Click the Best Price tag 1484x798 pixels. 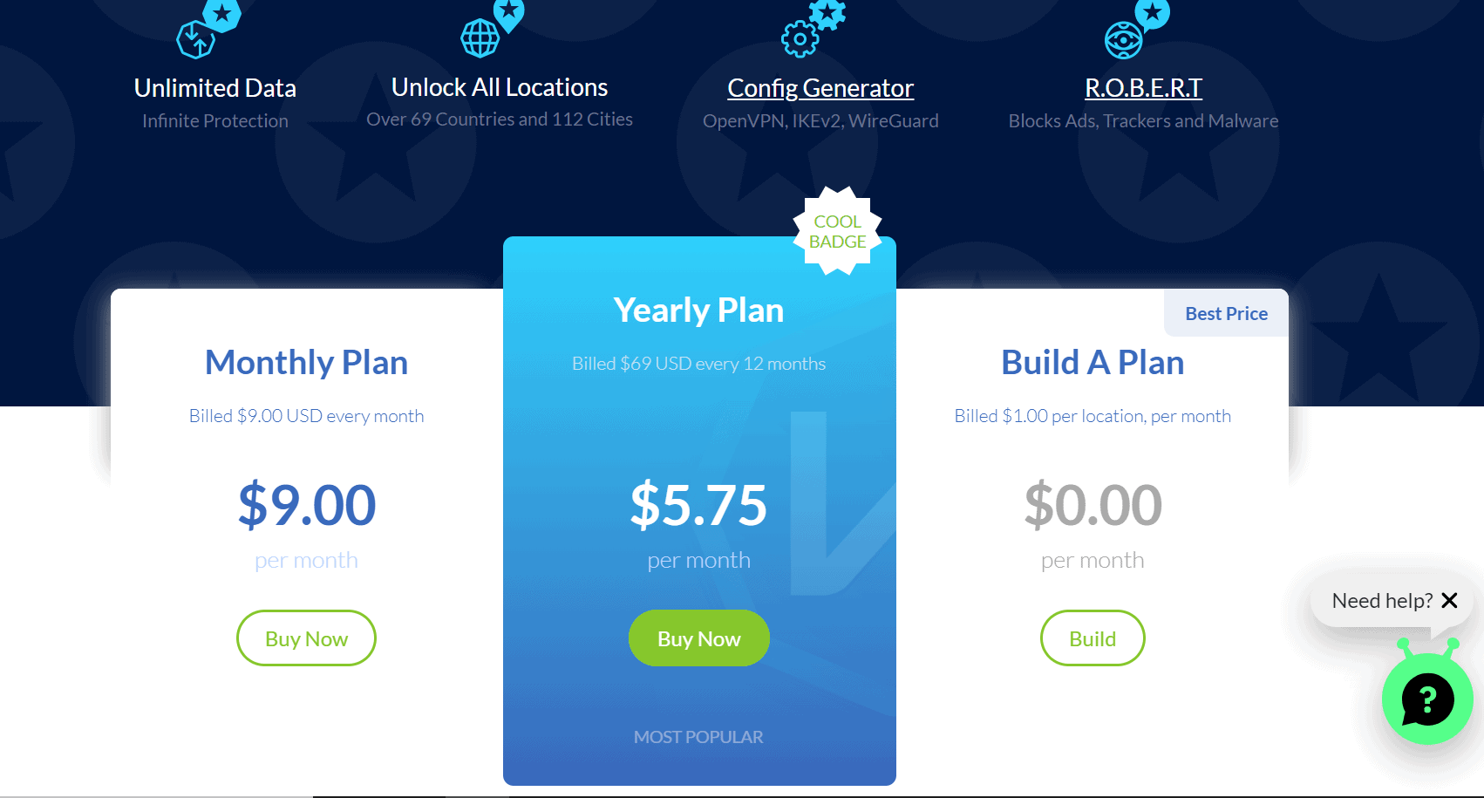coord(1226,314)
